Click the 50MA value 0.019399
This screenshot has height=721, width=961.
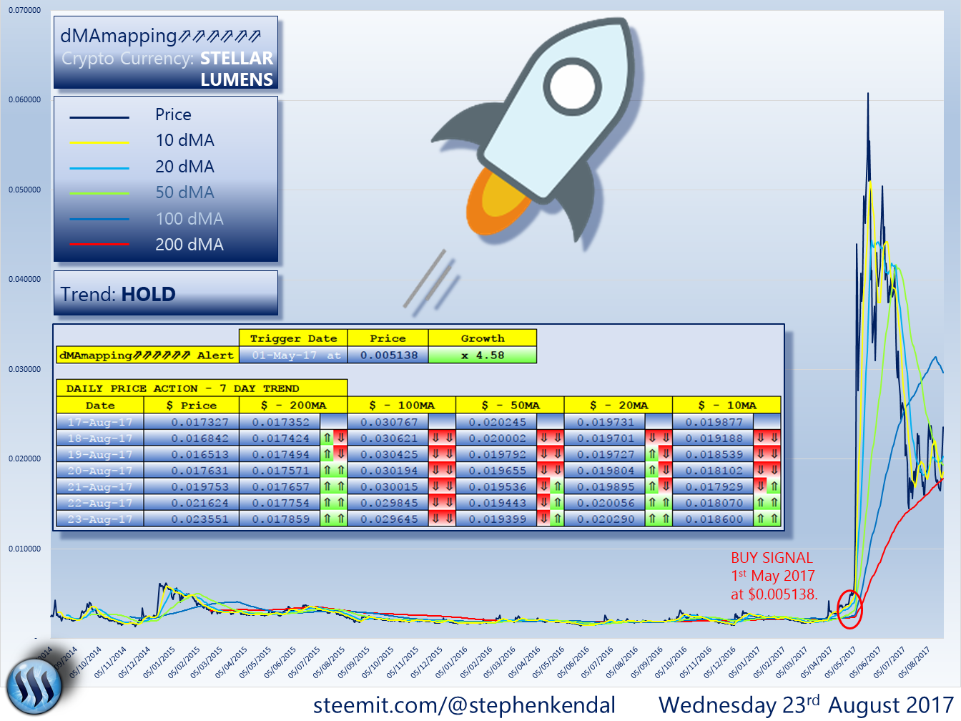[497, 519]
